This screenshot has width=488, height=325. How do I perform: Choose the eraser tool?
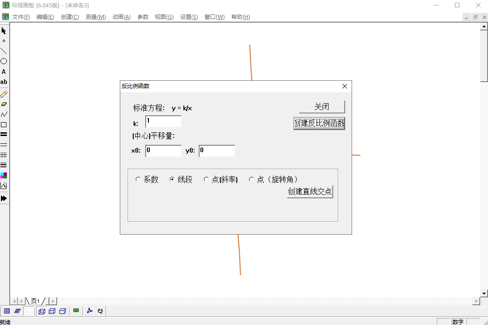pyautogui.click(x=4, y=104)
